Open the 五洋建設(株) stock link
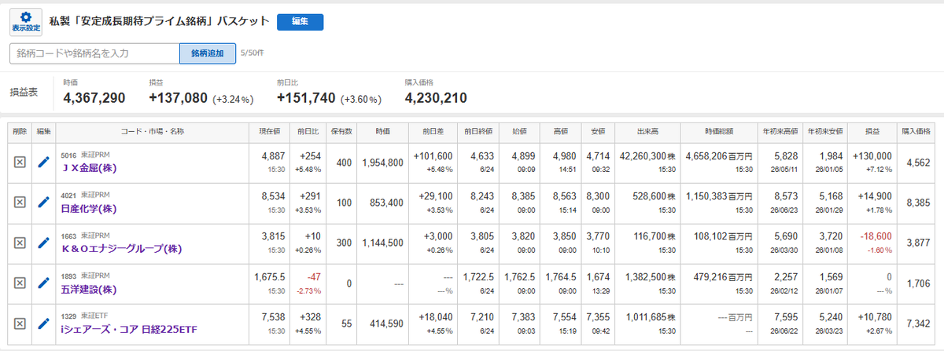Screen dimensions: 944x351 pyautogui.click(x=89, y=288)
